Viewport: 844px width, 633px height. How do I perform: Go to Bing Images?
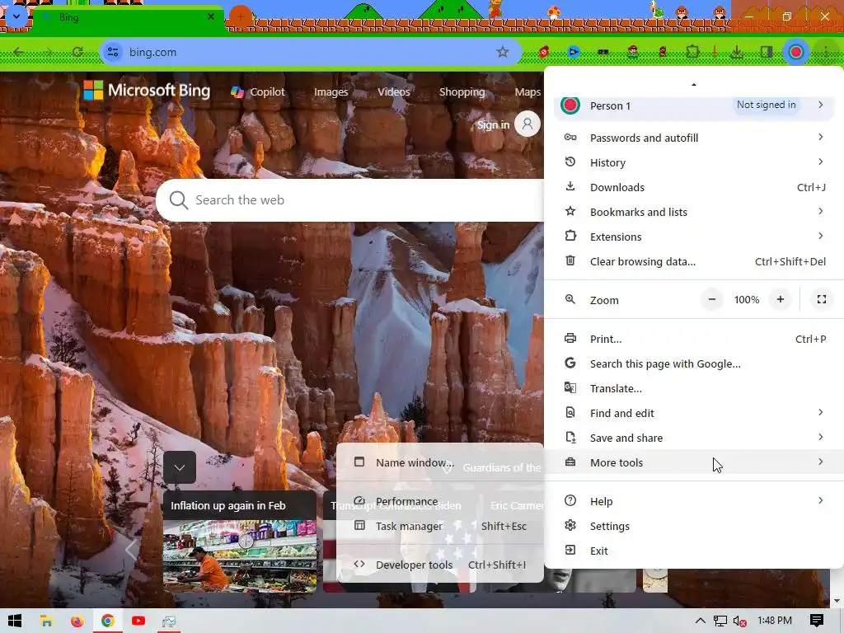point(331,92)
